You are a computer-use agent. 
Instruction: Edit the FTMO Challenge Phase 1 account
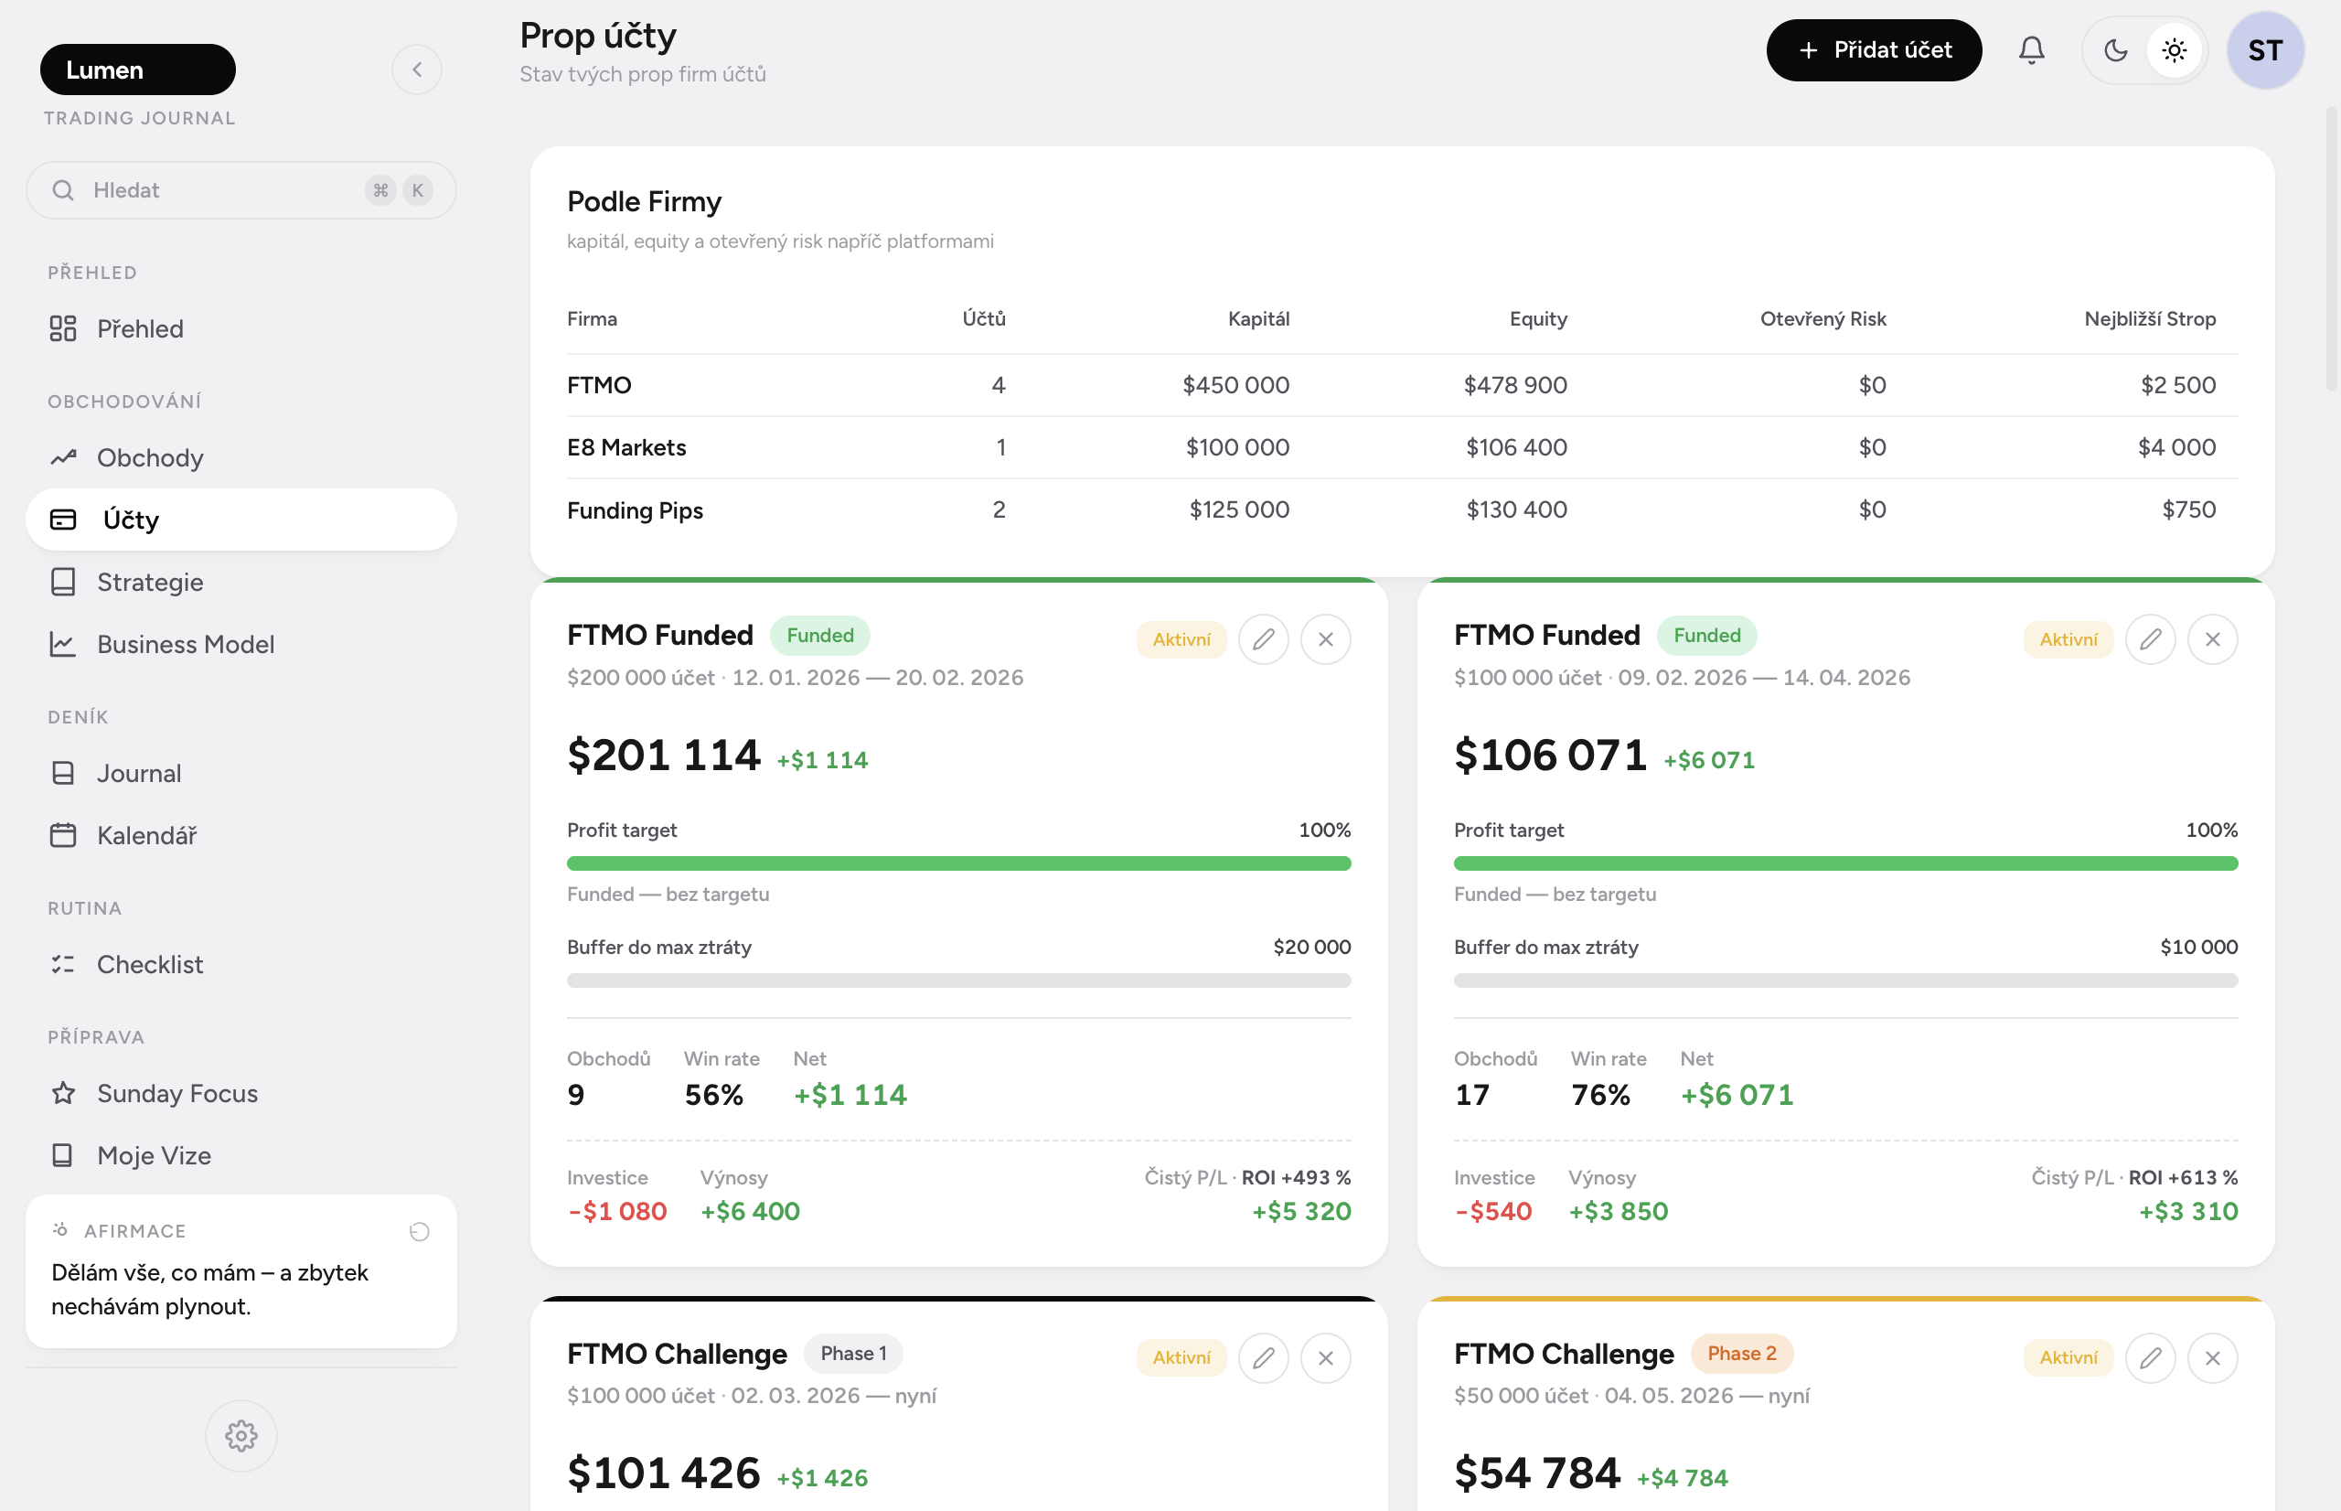1263,1358
